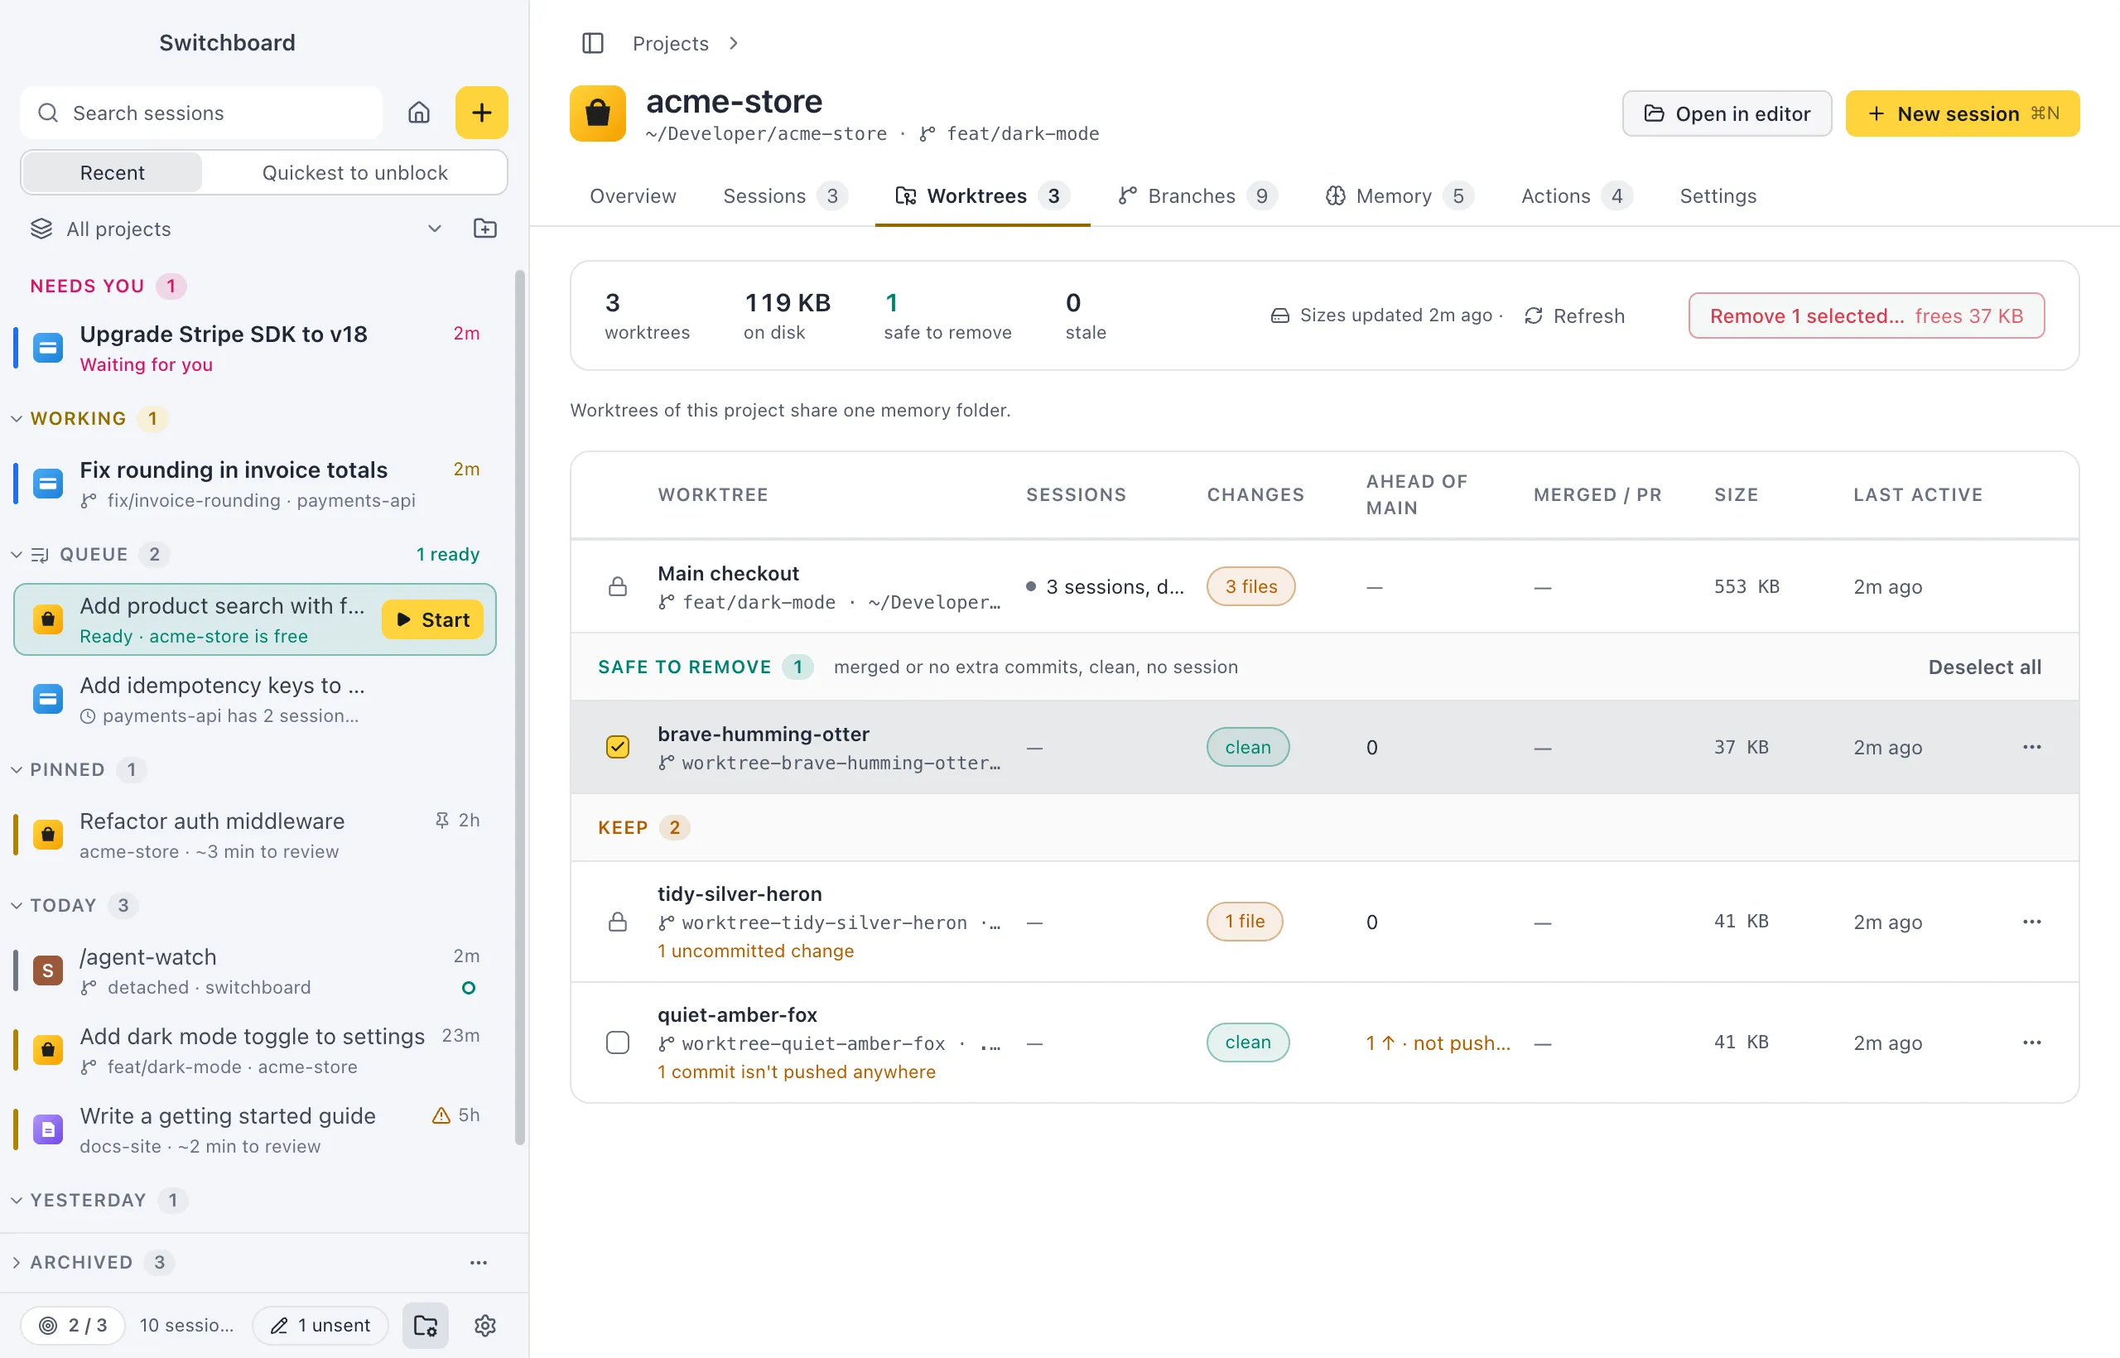This screenshot has width=2120, height=1358.
Task: Toggle the sidebar panel icon
Action: coord(593,43)
